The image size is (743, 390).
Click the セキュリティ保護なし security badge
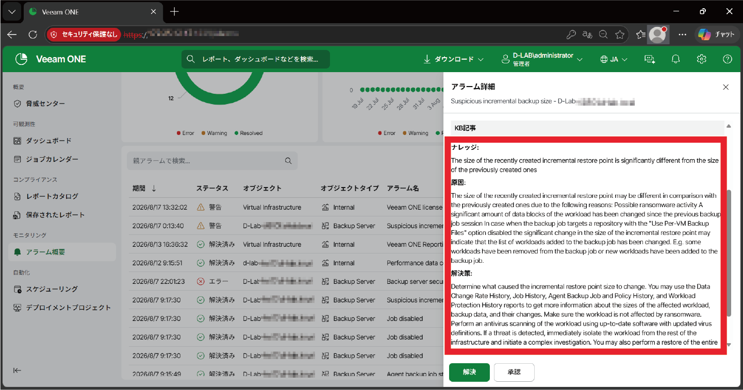[x=84, y=35]
